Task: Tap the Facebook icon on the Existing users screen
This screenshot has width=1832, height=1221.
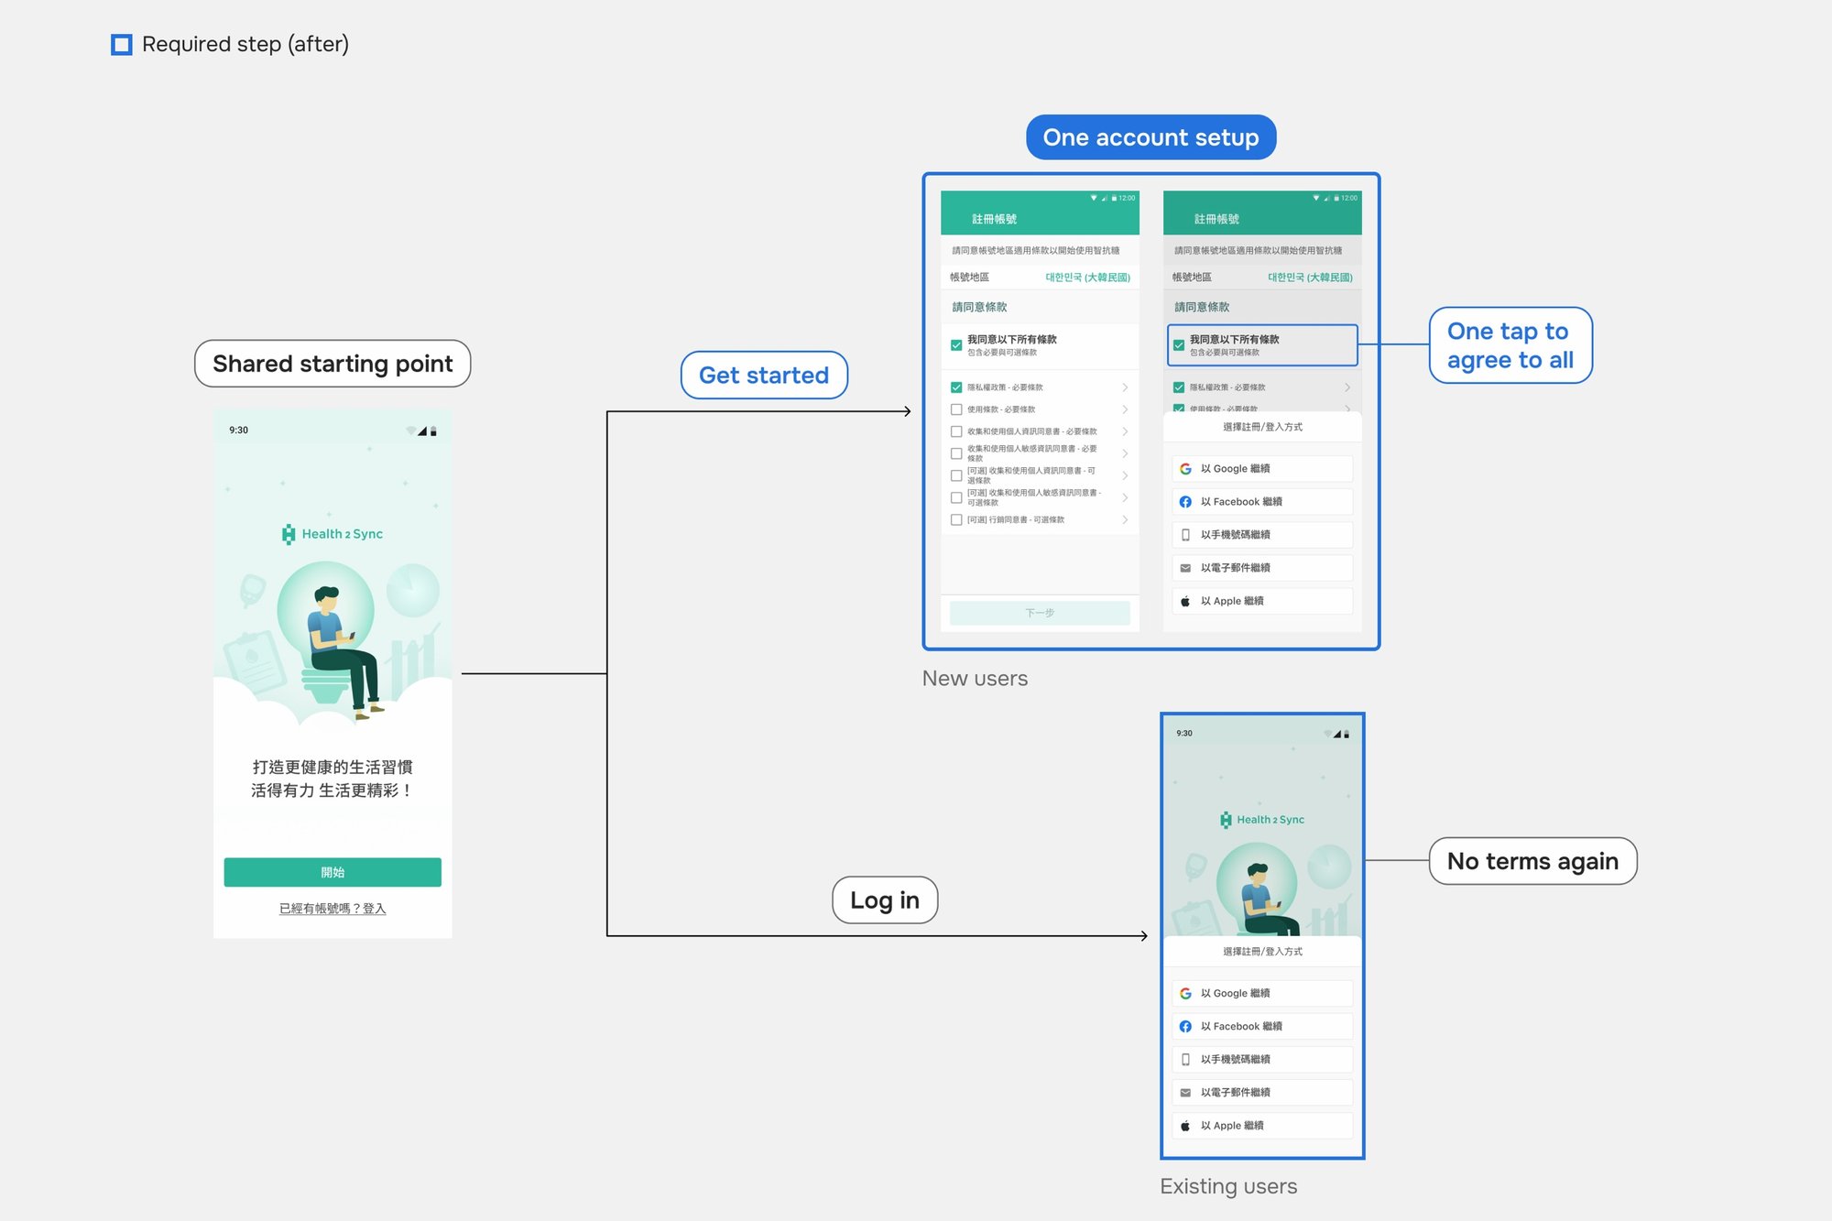Action: click(1185, 1027)
